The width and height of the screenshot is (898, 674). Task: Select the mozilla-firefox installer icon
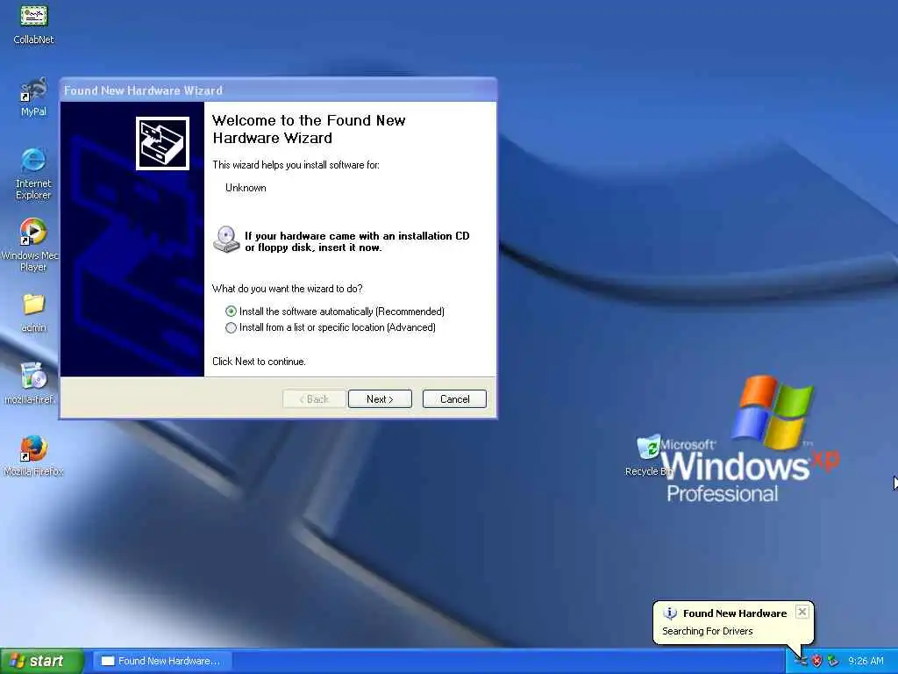coord(32,383)
